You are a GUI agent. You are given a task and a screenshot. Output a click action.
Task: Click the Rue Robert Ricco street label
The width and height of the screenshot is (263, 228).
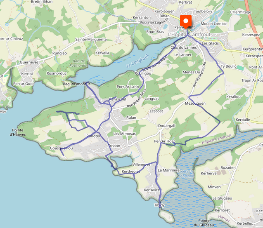click(137, 98)
